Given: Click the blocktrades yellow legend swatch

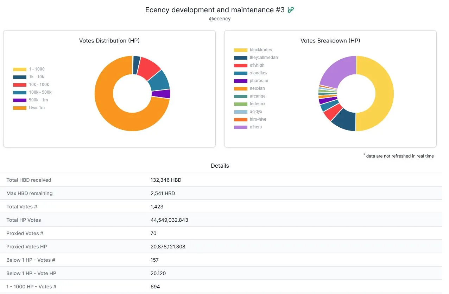Looking at the screenshot, I should click(x=241, y=50).
